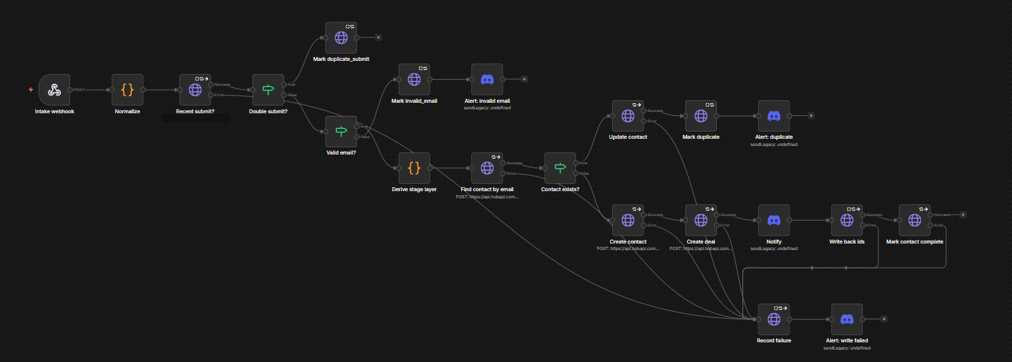Click the true output handle of Double submit?

[284, 84]
